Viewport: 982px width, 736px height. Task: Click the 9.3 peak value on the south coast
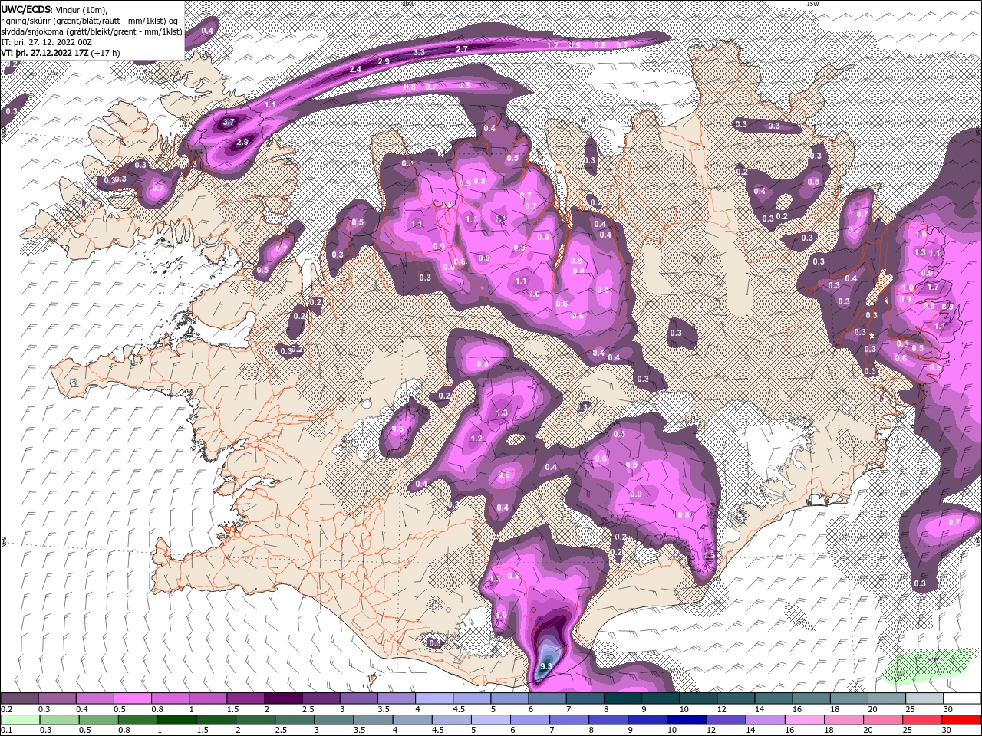[546, 667]
